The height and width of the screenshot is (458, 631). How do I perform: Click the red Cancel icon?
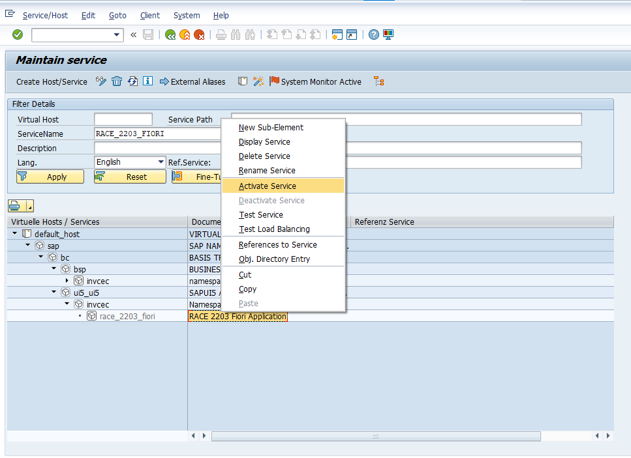(x=199, y=35)
